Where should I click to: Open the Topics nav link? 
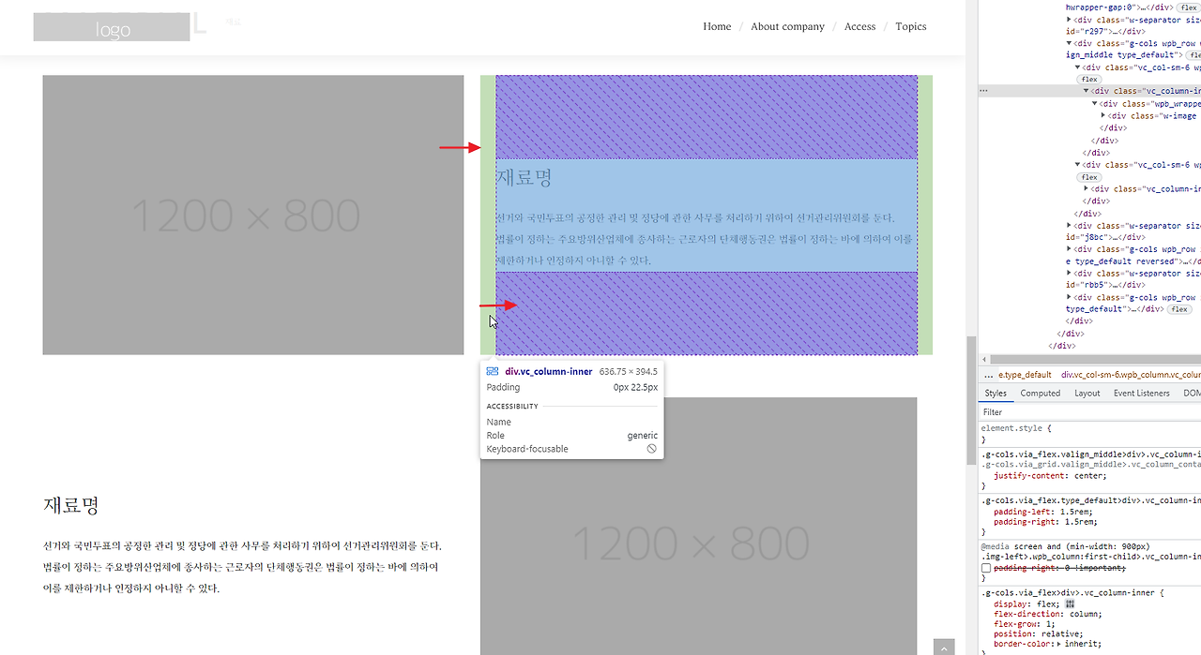910,26
